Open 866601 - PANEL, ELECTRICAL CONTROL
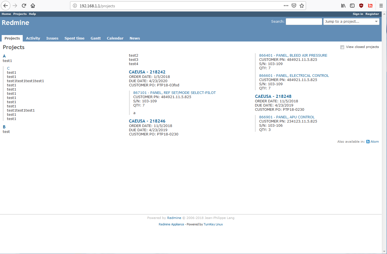 click(294, 75)
